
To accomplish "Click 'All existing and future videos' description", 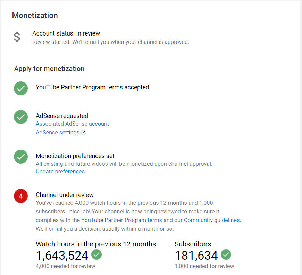I will tap(124, 164).
